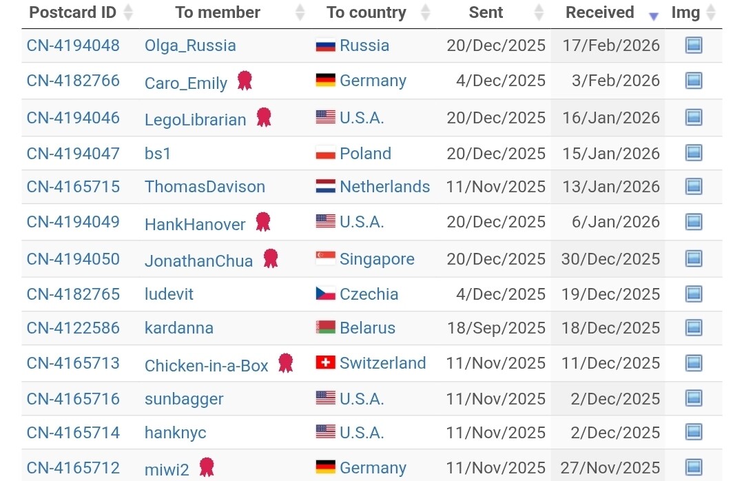
Task: Click red ribbon badge next to LegoLibrarian
Action: pyautogui.click(x=263, y=117)
